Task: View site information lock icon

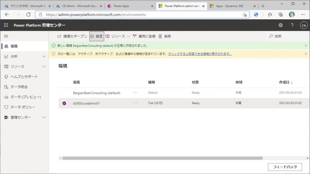Action: point(41,14)
